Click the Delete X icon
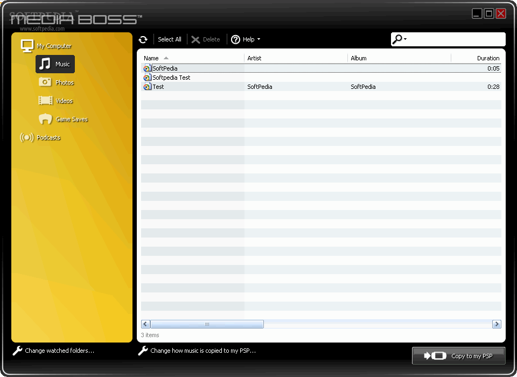This screenshot has height=377, width=517. point(195,39)
